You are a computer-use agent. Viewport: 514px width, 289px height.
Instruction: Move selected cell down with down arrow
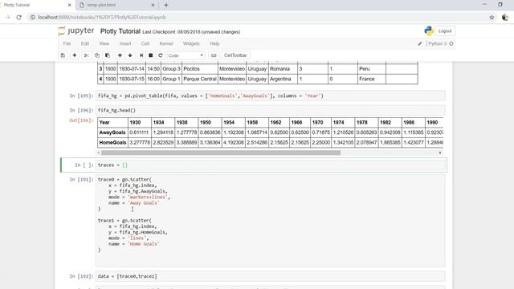coord(130,55)
